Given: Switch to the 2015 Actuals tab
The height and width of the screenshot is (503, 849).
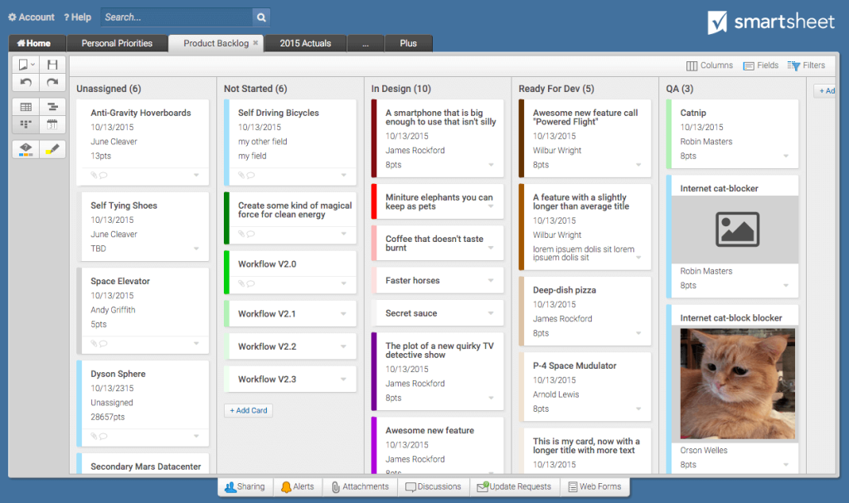Looking at the screenshot, I should pyautogui.click(x=305, y=42).
